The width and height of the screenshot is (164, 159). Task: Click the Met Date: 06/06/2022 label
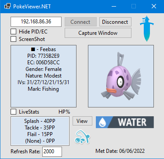pyautogui.click(x=120, y=151)
